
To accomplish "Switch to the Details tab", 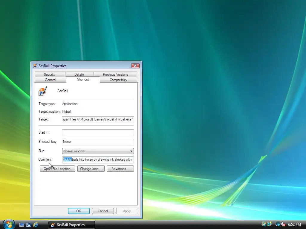I will (x=79, y=74).
